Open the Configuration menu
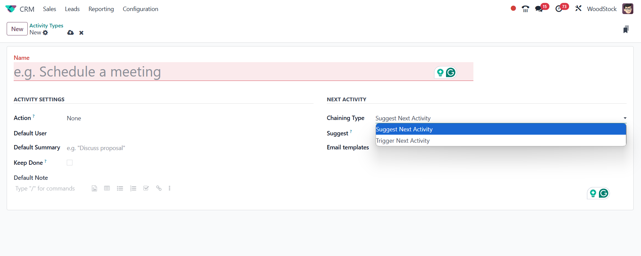This screenshot has width=641, height=256. (x=140, y=9)
